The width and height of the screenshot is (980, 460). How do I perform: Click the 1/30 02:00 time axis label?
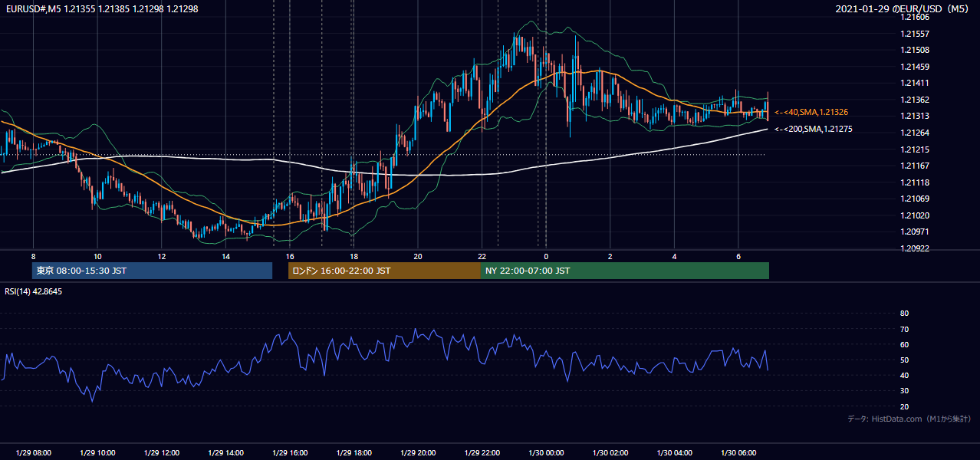(610, 453)
